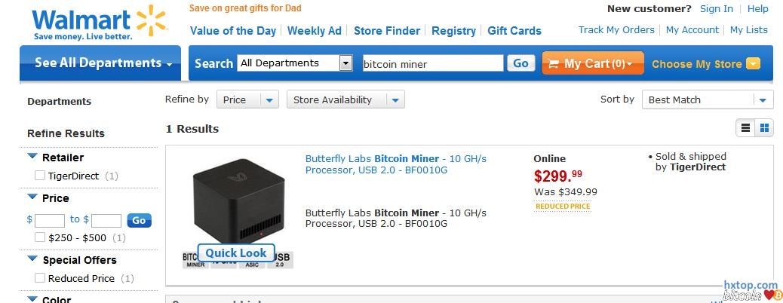Collapse the Retailer filter triangle
783x303 pixels.
coord(32,157)
